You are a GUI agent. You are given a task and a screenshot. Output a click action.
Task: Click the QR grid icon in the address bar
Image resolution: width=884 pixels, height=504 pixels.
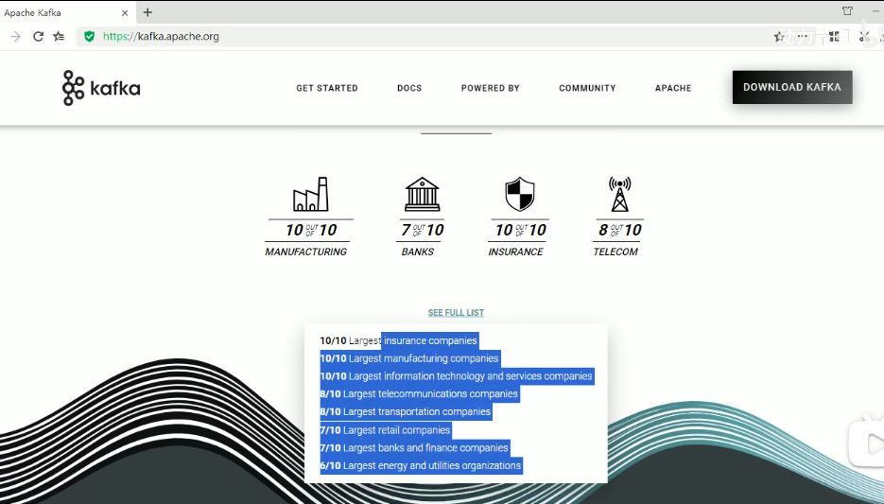coord(835,37)
